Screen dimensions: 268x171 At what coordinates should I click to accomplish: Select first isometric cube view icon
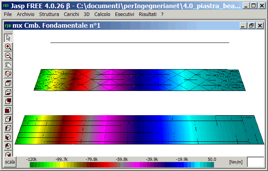click(x=8, y=137)
